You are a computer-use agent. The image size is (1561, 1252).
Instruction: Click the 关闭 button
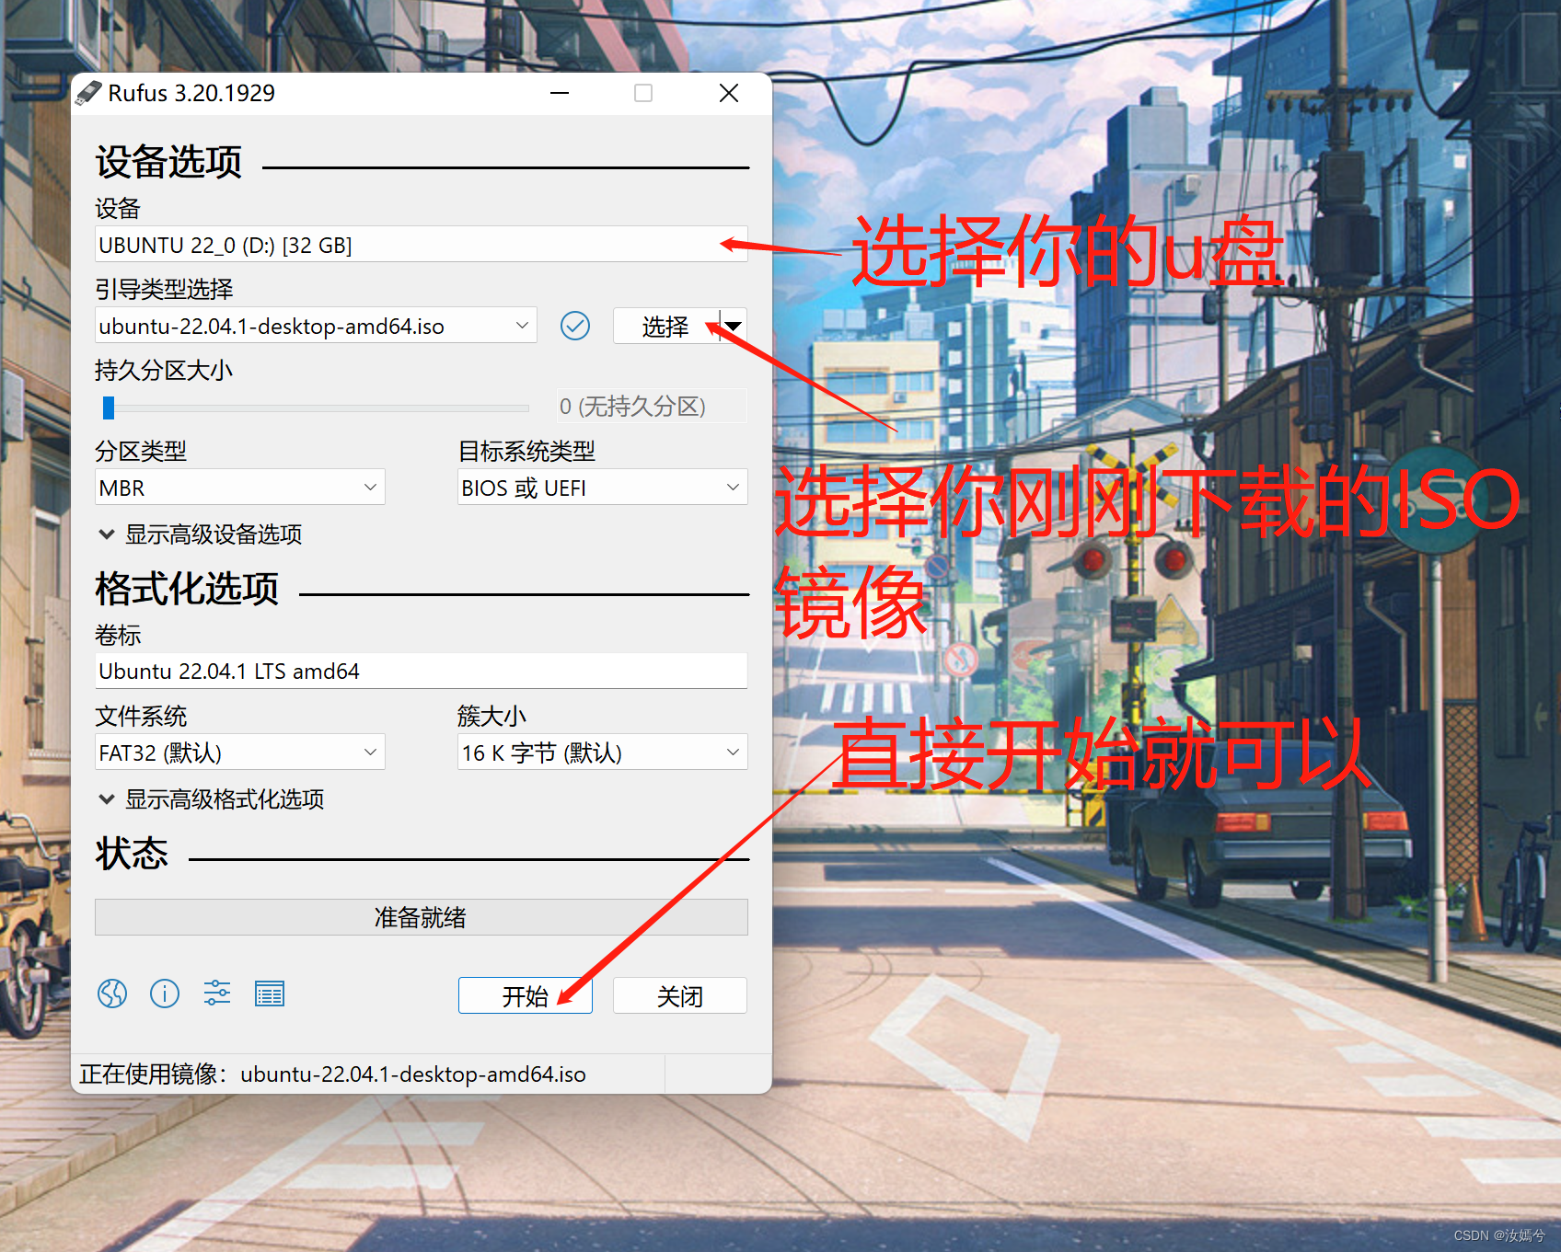(x=679, y=995)
